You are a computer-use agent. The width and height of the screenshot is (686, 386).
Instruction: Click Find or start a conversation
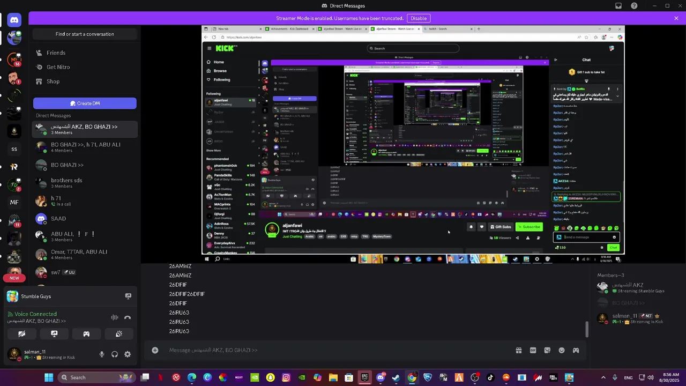[85, 34]
